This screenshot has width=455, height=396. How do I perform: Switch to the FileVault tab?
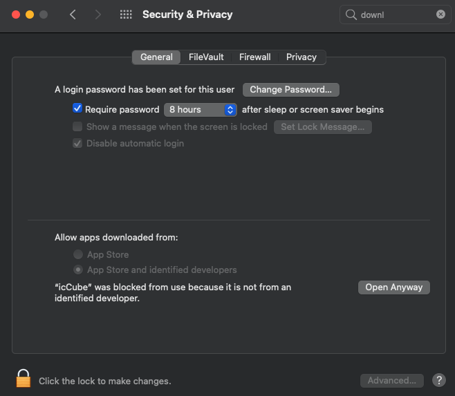[x=206, y=57]
